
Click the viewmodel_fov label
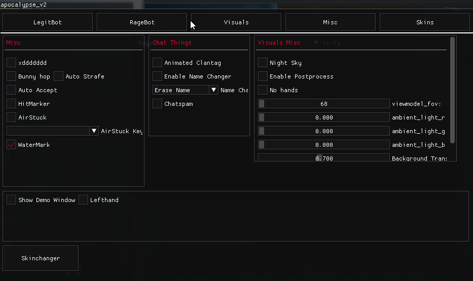pos(416,104)
